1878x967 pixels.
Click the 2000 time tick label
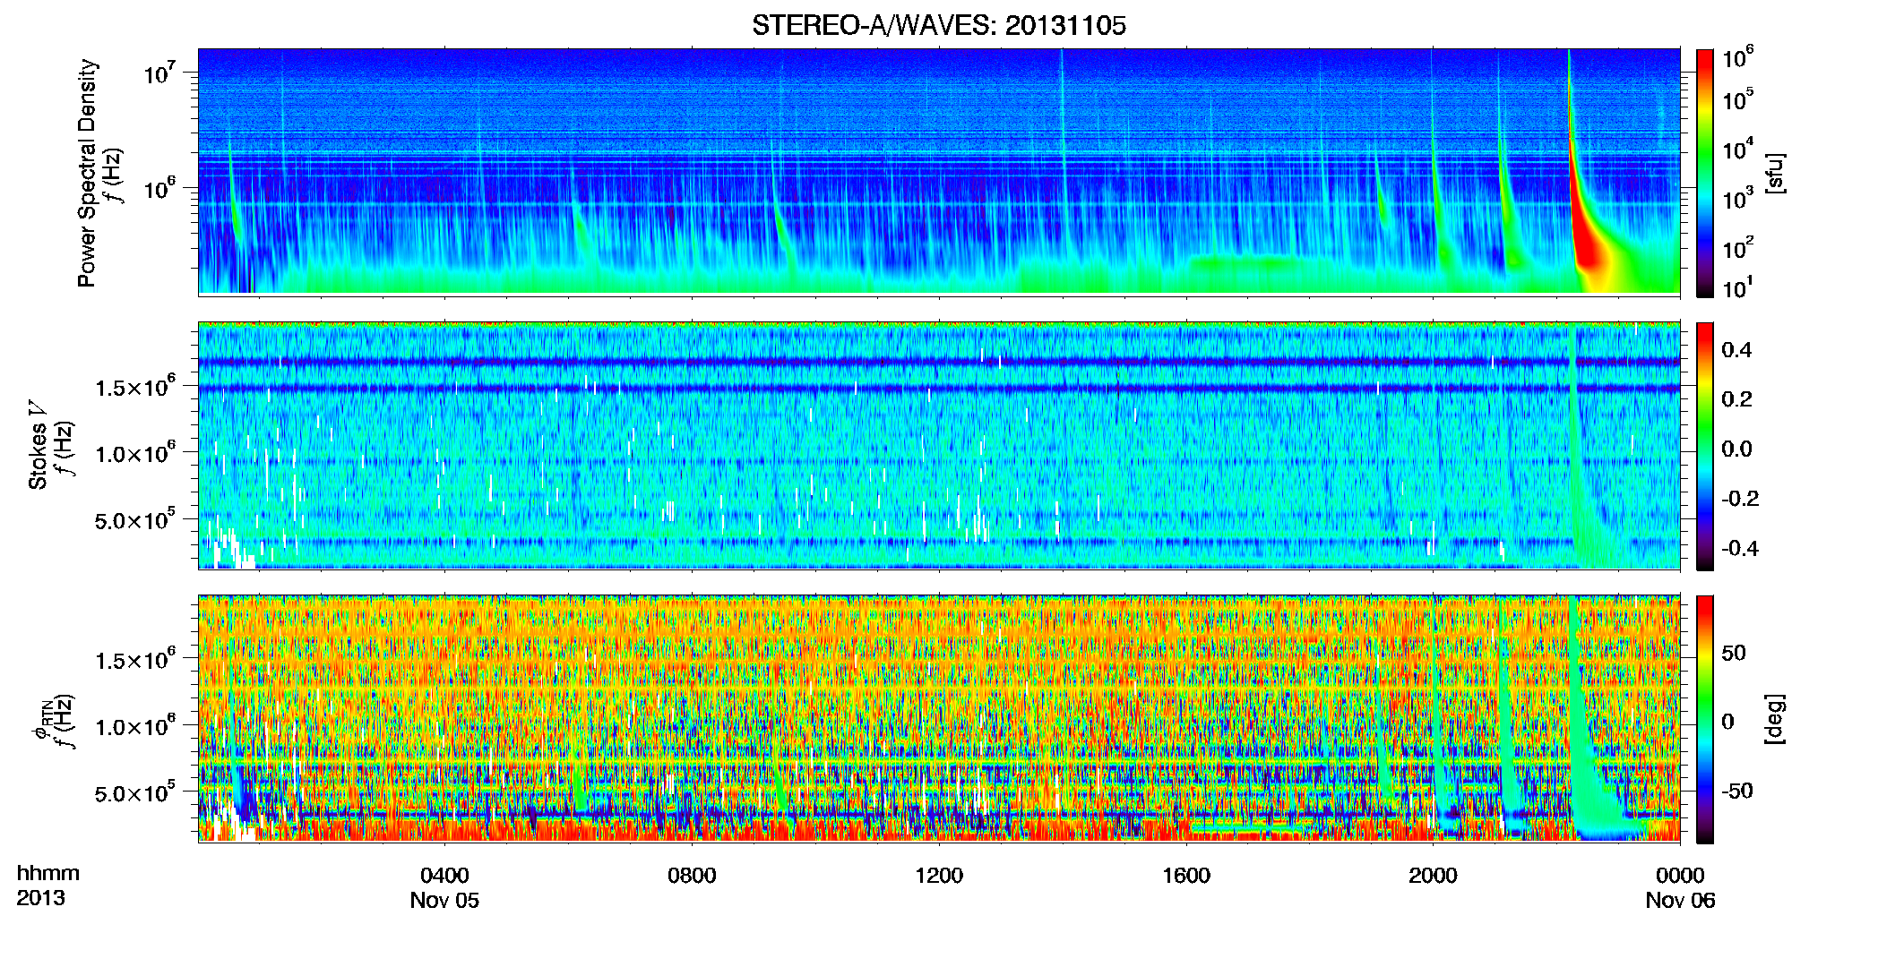[x=1433, y=875]
